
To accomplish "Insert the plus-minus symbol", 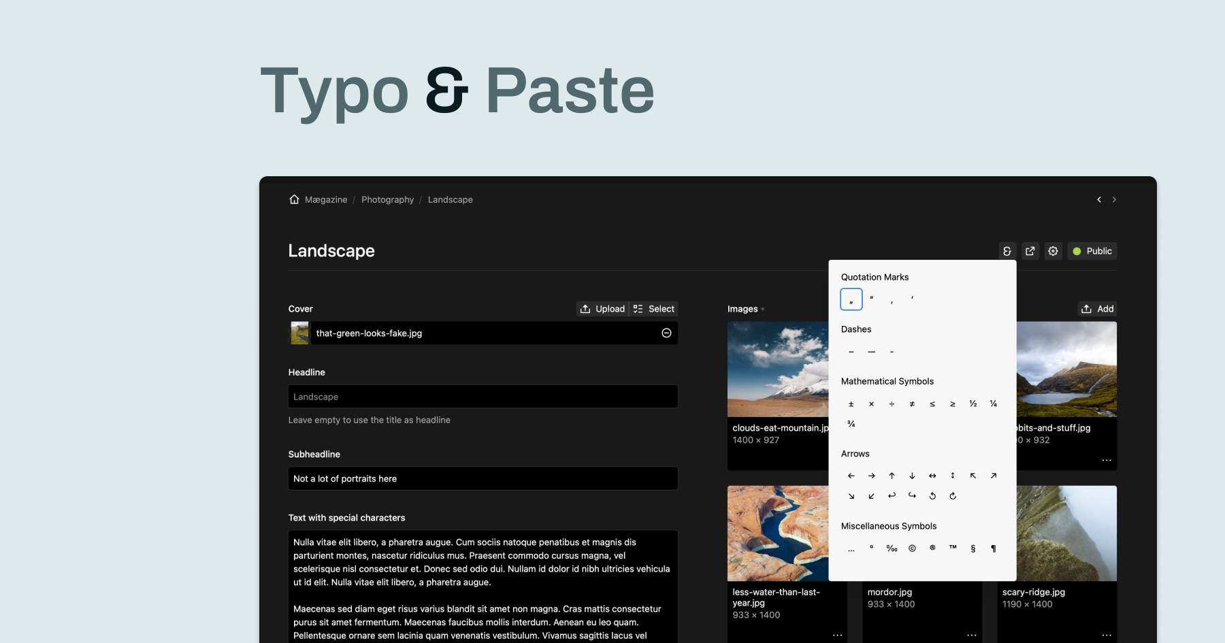I will tap(851, 404).
